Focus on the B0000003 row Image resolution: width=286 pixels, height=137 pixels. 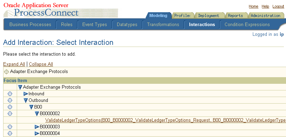10,127
